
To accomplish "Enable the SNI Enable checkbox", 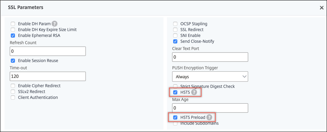I will pos(175,35).
